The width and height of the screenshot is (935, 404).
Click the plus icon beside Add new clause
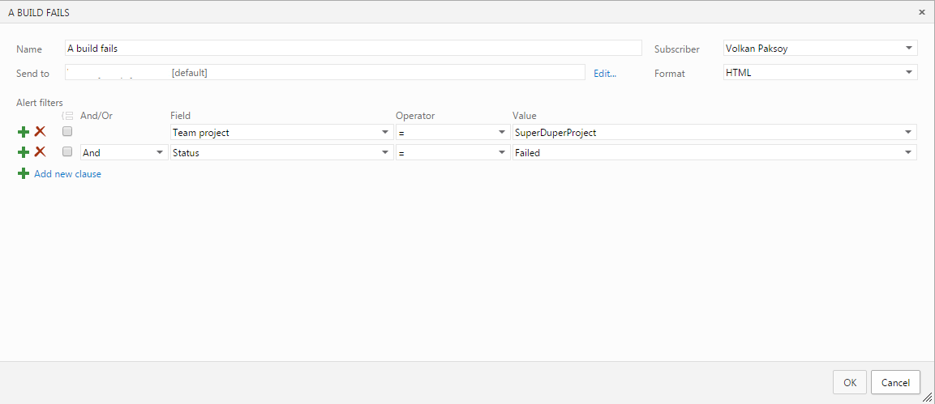[x=24, y=173]
